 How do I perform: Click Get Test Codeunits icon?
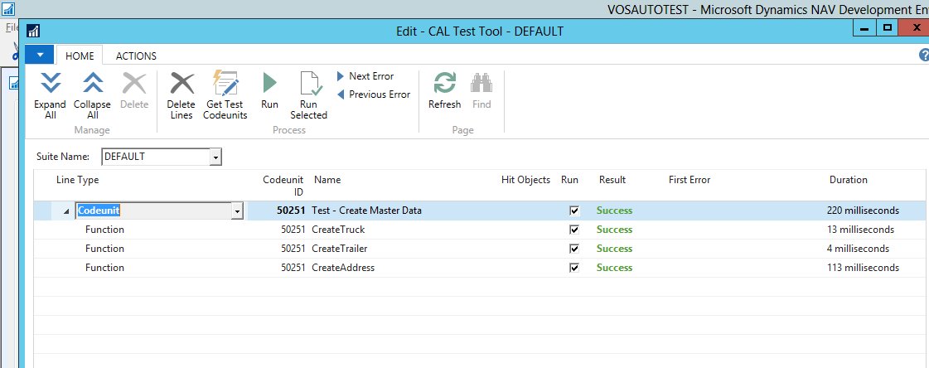[225, 84]
